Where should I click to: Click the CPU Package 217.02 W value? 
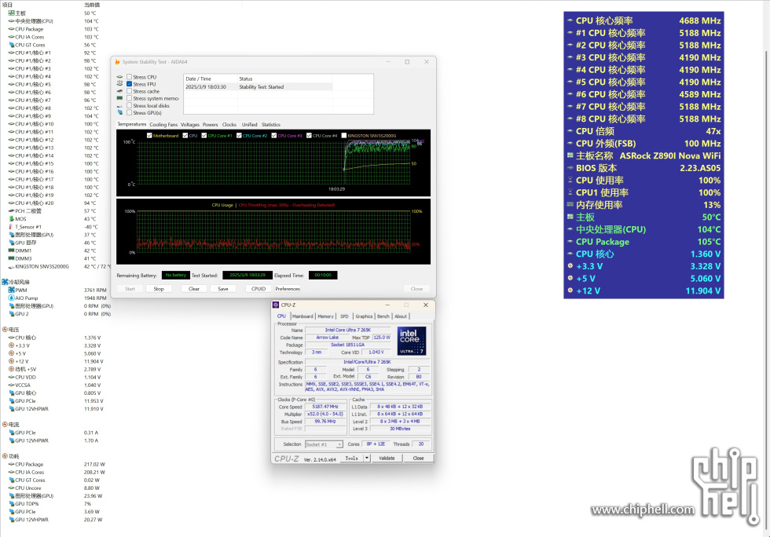point(94,464)
